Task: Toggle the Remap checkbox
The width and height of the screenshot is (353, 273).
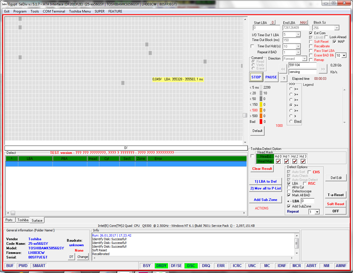Action: coord(311,60)
